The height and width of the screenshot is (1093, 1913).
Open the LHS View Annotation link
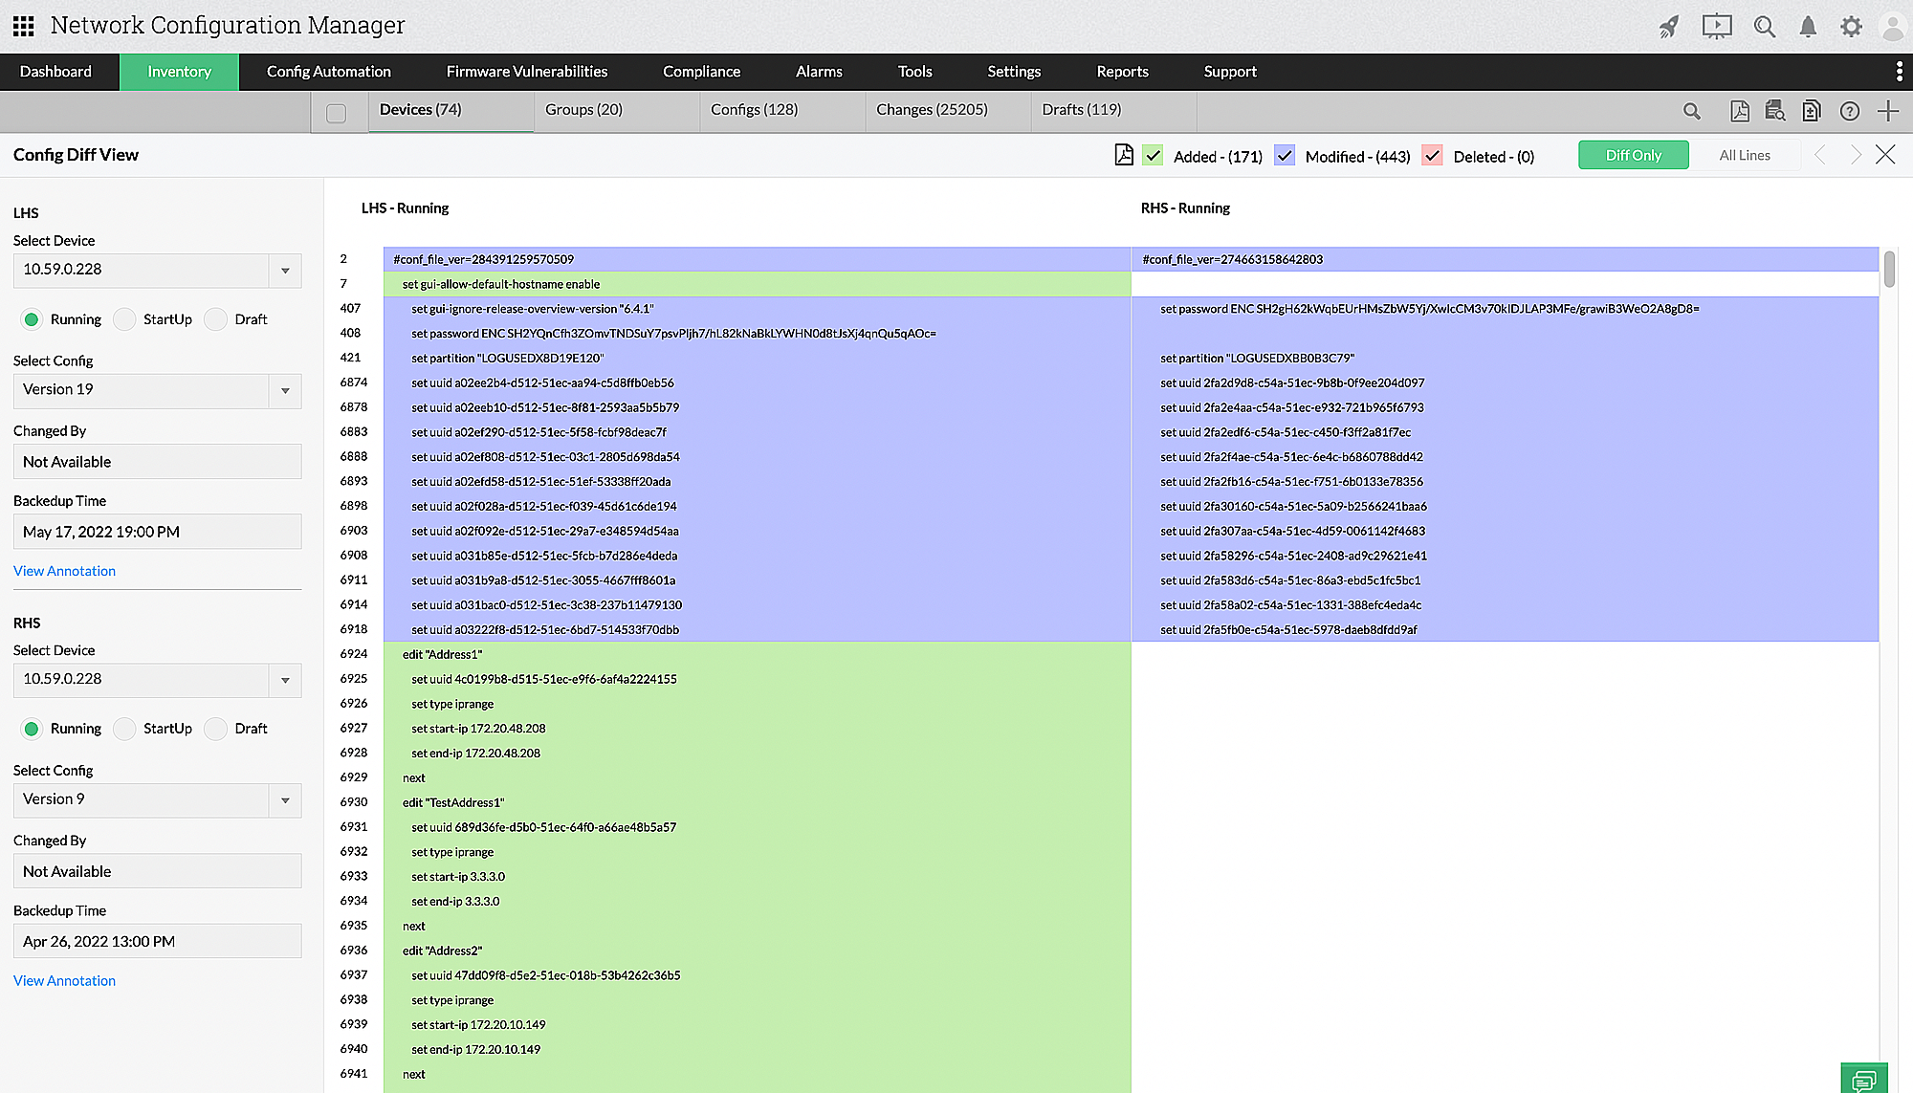point(64,571)
